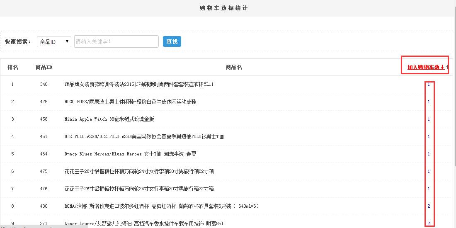Screen dimensions: 456x228
Task: Select product name YM品牌女装新款欧洲冬装站
Action: 139,84
